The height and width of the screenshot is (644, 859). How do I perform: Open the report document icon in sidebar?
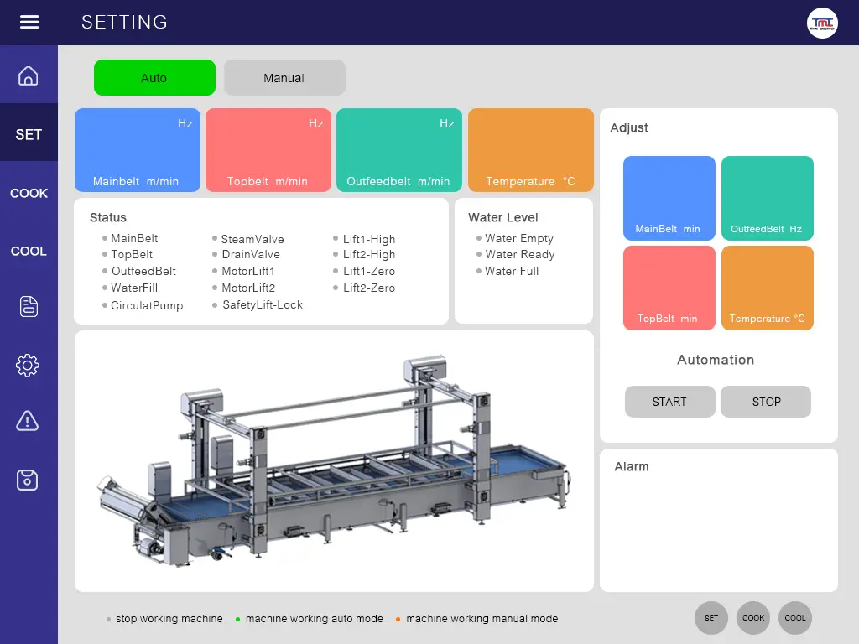tap(29, 307)
